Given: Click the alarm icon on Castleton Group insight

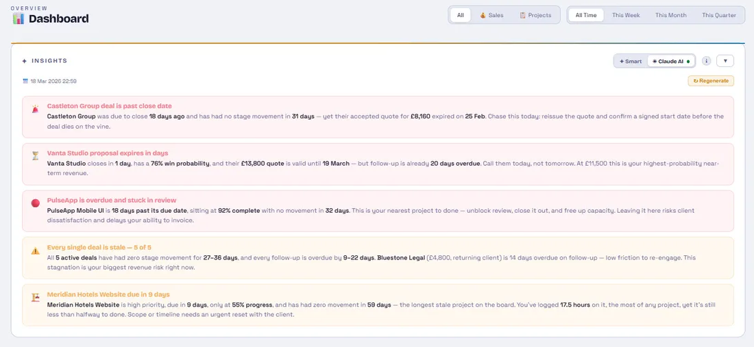Looking at the screenshot, I should pyautogui.click(x=36, y=110).
